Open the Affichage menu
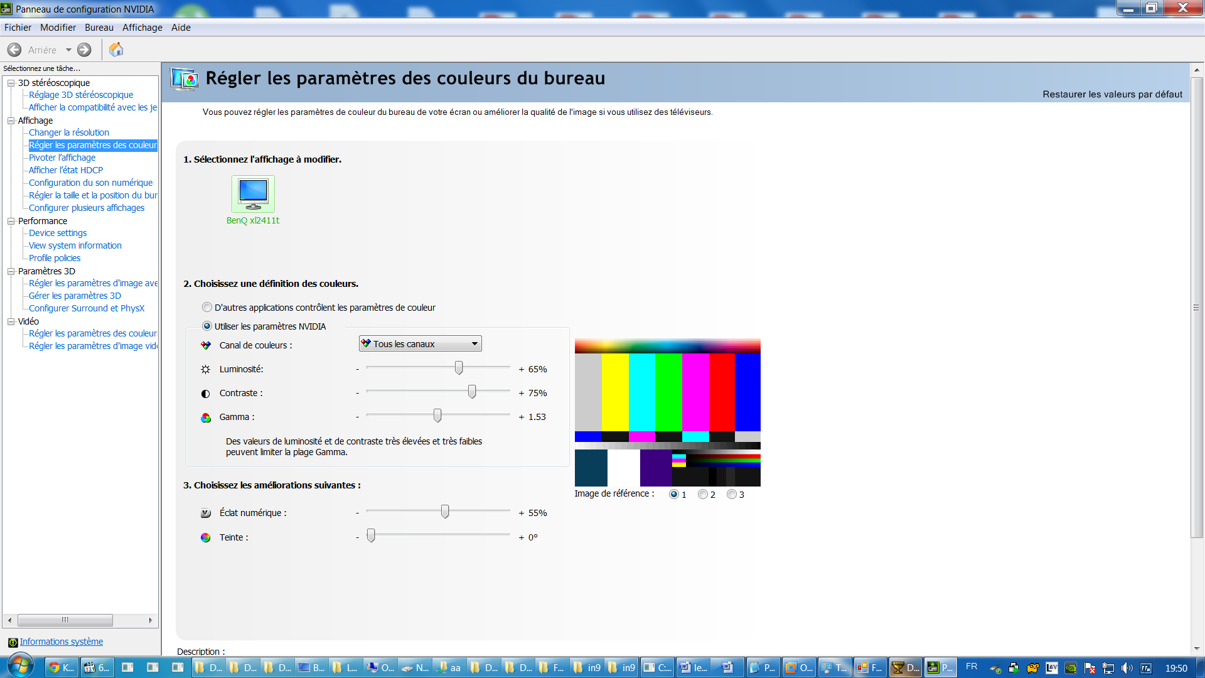 coord(142,28)
